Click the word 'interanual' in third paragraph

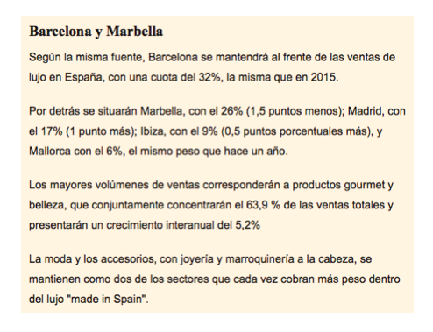pyautogui.click(x=191, y=225)
